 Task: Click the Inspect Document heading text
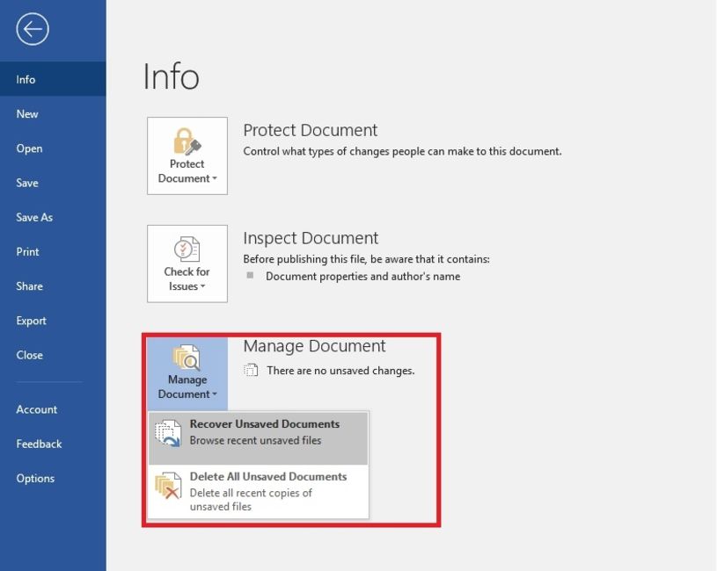pos(311,238)
